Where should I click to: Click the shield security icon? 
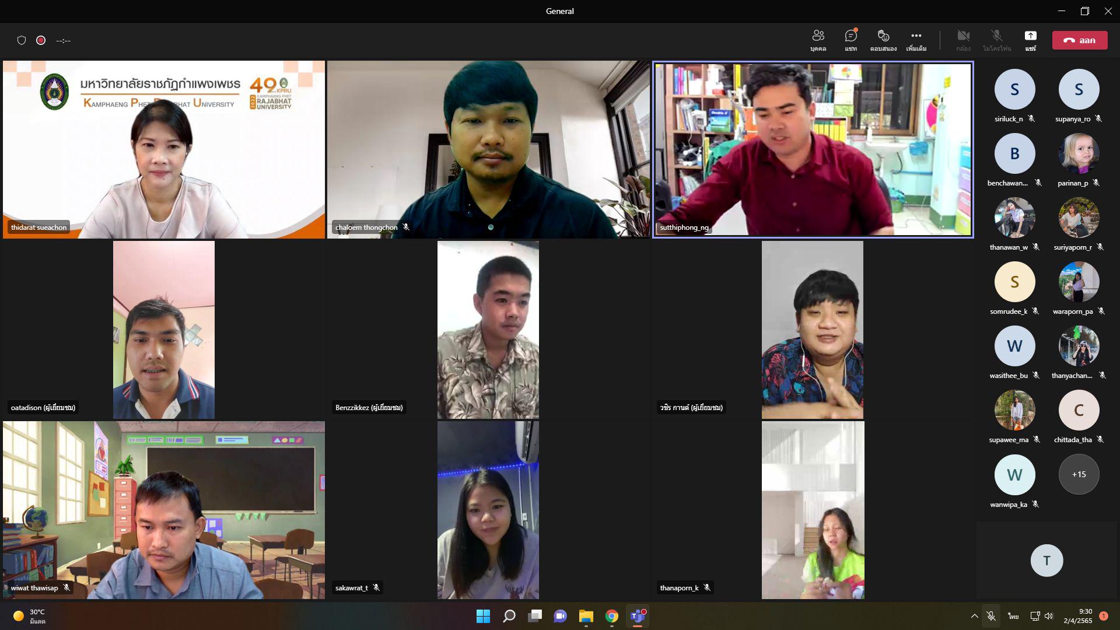pos(22,40)
